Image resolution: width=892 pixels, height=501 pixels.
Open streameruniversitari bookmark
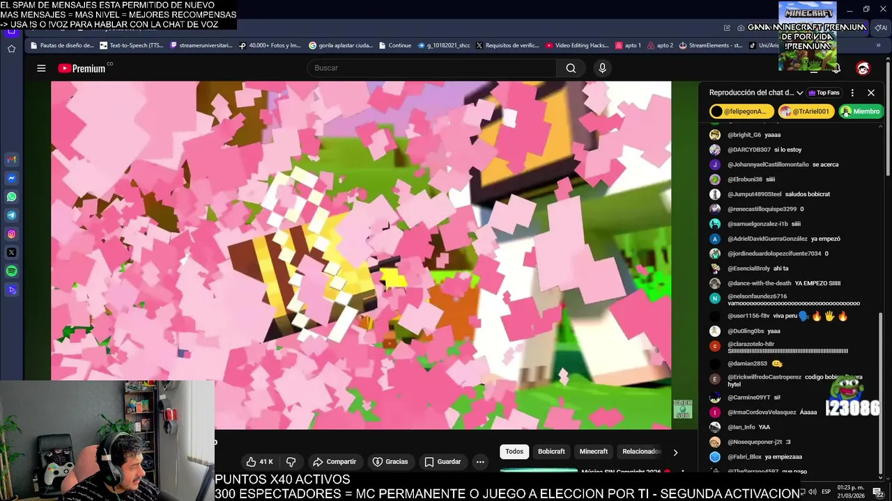201,45
